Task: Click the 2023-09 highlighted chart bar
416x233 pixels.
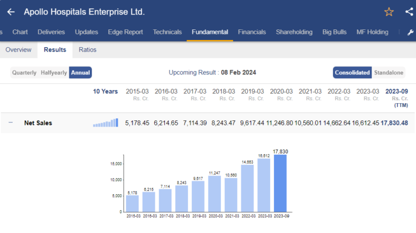Action: (x=281, y=183)
